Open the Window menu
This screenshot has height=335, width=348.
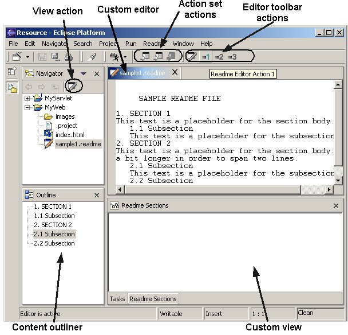(183, 44)
